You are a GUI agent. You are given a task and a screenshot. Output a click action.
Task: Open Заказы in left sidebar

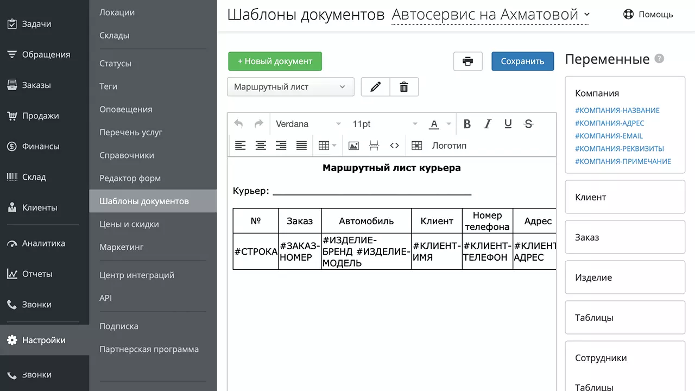coord(45,85)
